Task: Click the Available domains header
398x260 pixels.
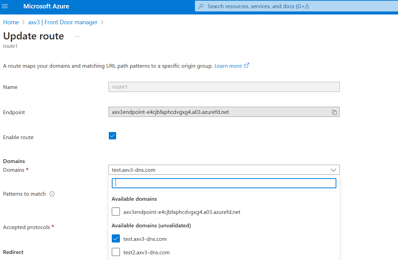Action: point(134,199)
